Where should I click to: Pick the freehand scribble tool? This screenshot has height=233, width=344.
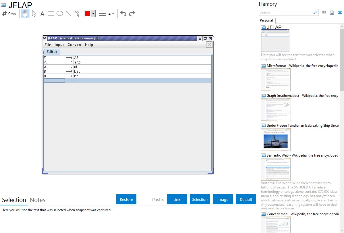coord(77,14)
